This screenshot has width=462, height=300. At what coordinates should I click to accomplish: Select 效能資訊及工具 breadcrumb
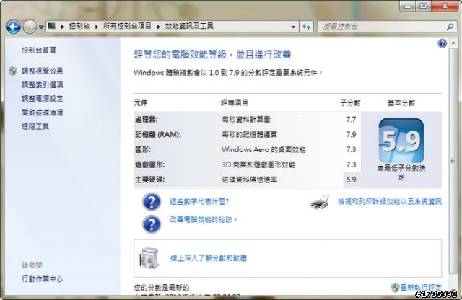(x=189, y=26)
